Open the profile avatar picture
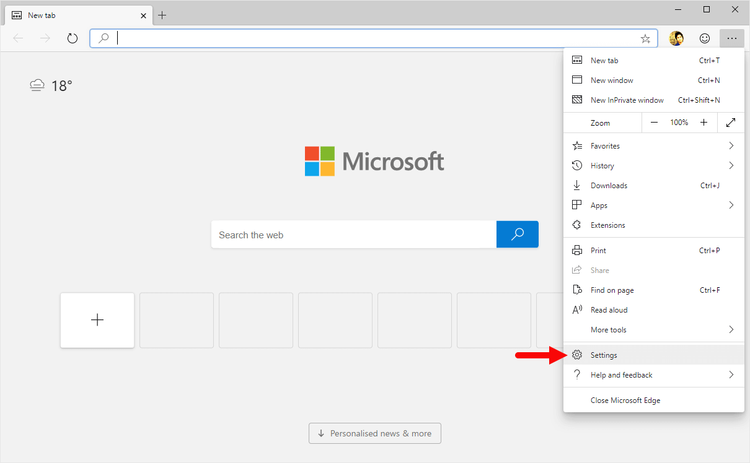The width and height of the screenshot is (750, 463). point(676,38)
